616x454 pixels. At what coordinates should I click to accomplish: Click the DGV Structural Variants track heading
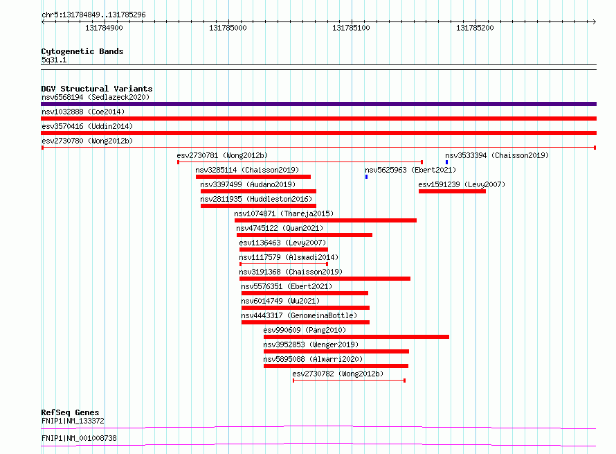point(97,89)
